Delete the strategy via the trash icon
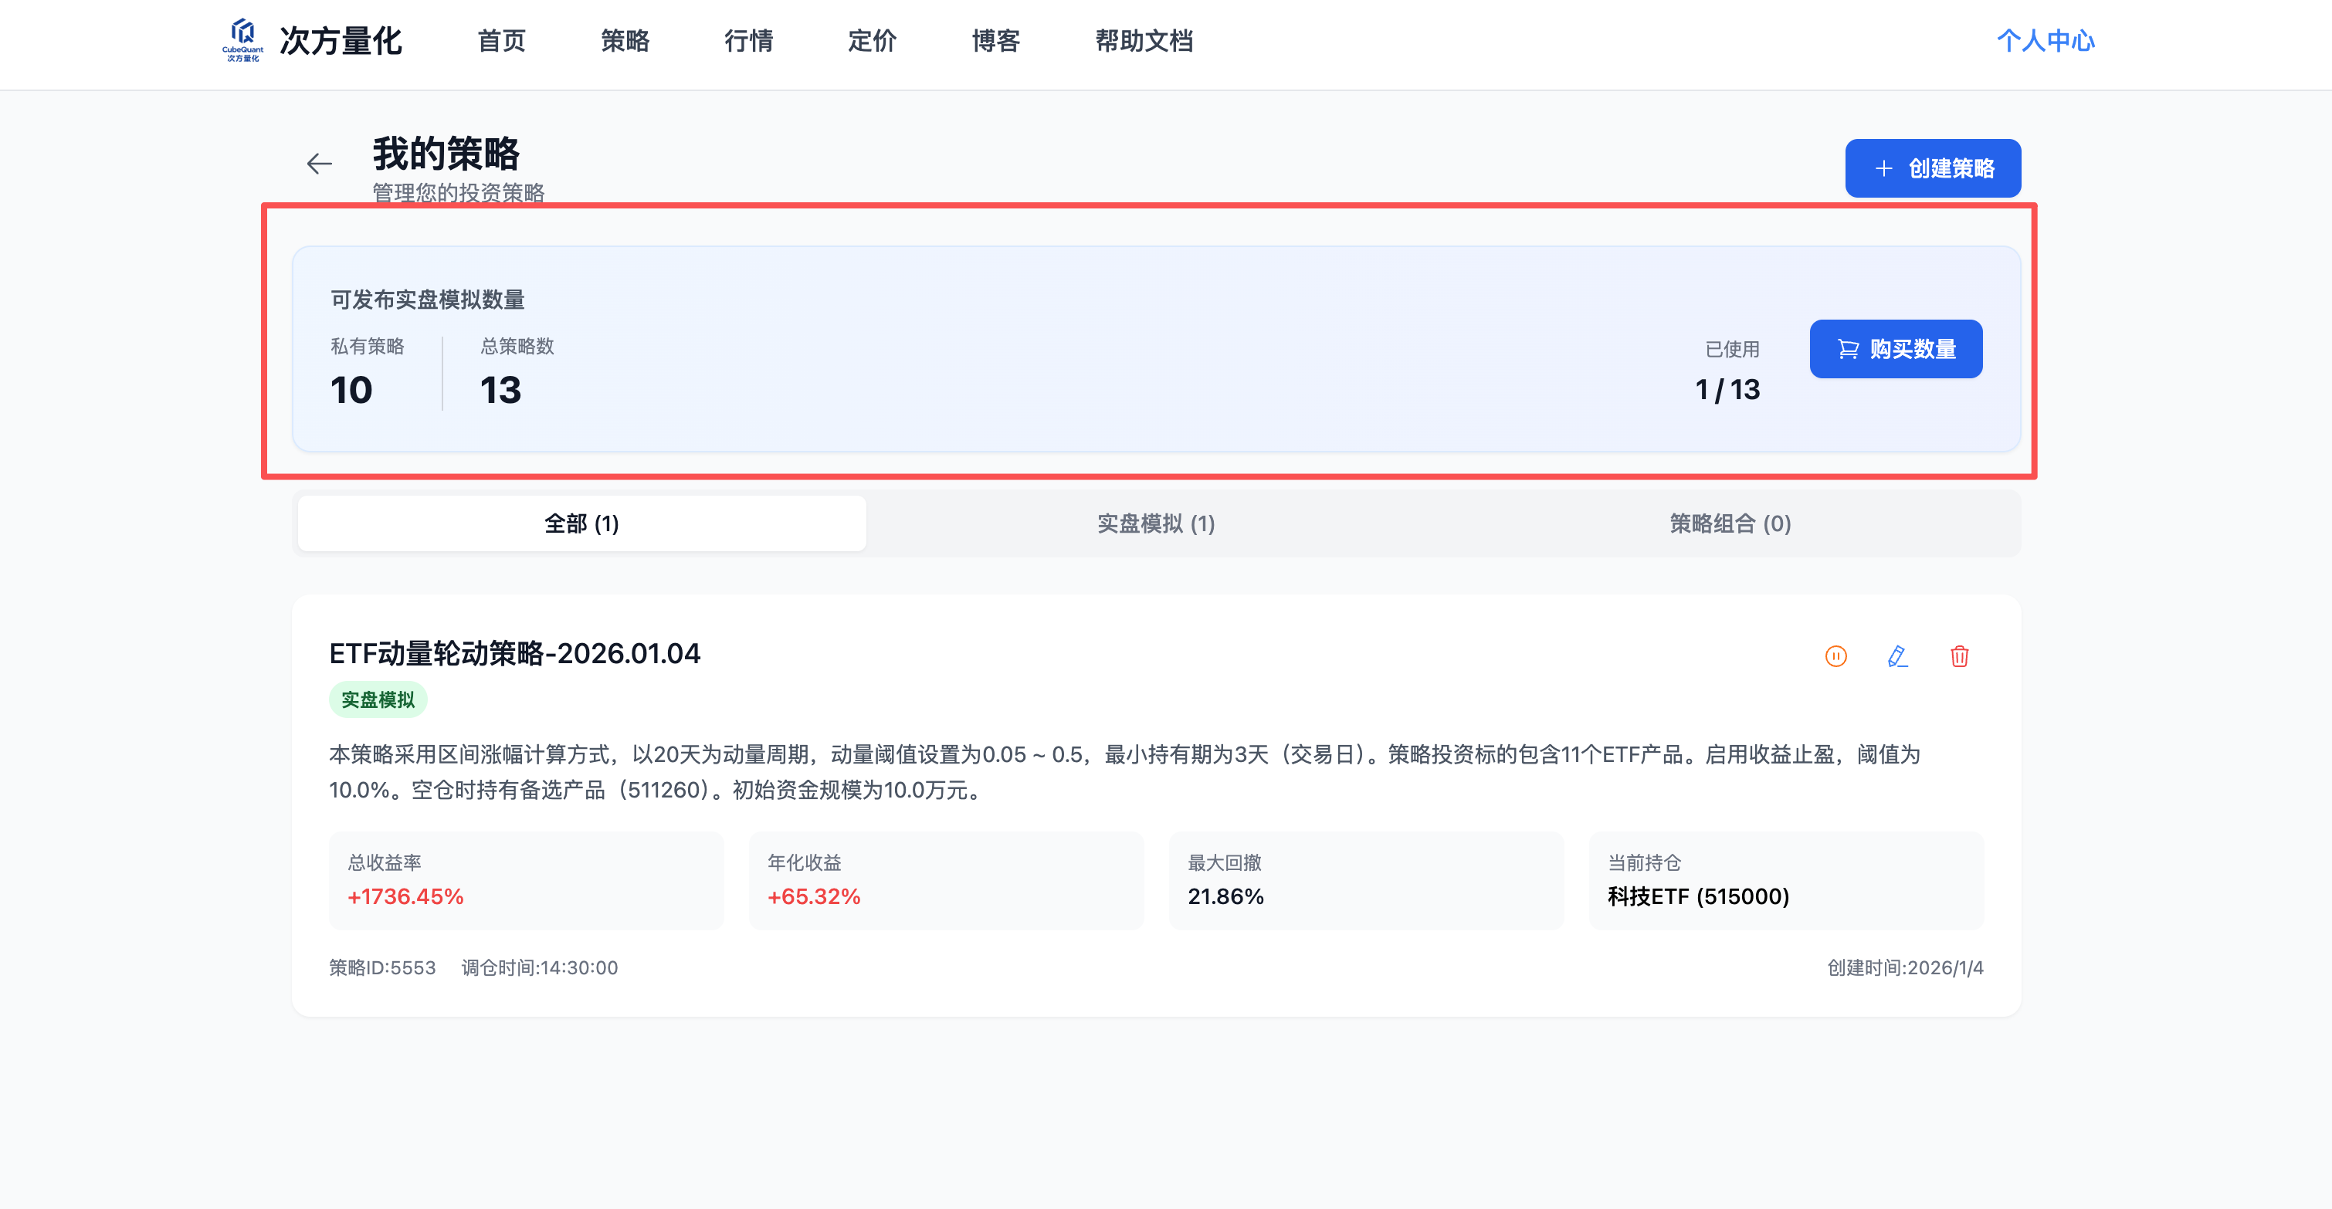Viewport: 2332px width, 1209px height. click(1960, 656)
